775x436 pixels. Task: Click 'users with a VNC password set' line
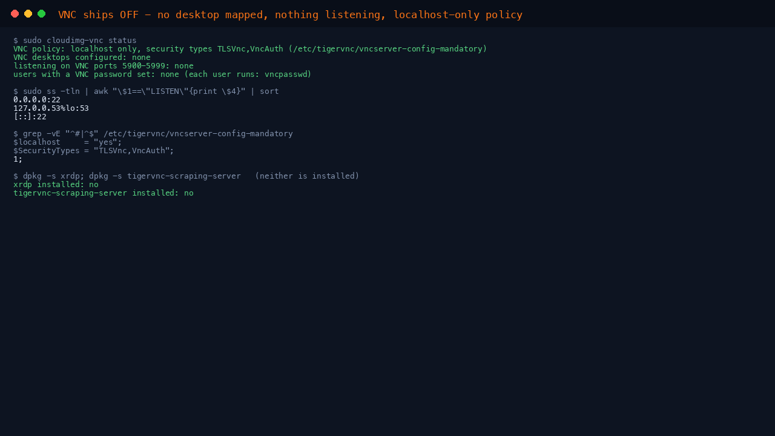(162, 74)
